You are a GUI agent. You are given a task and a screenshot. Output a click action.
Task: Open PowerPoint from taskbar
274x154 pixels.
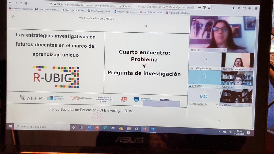pos(97,128)
